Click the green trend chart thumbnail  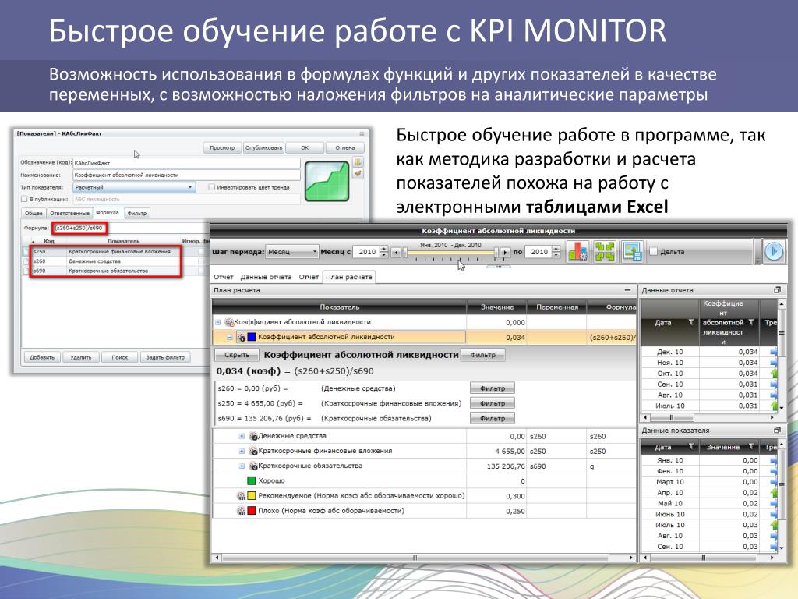pyautogui.click(x=327, y=182)
